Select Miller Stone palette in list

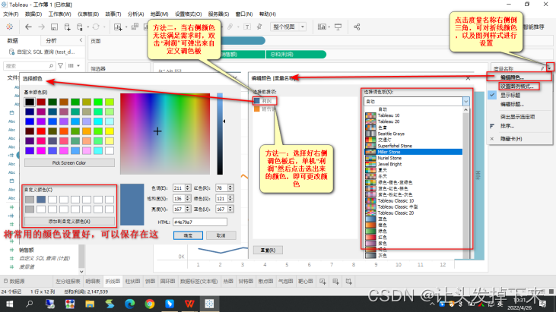pos(414,152)
